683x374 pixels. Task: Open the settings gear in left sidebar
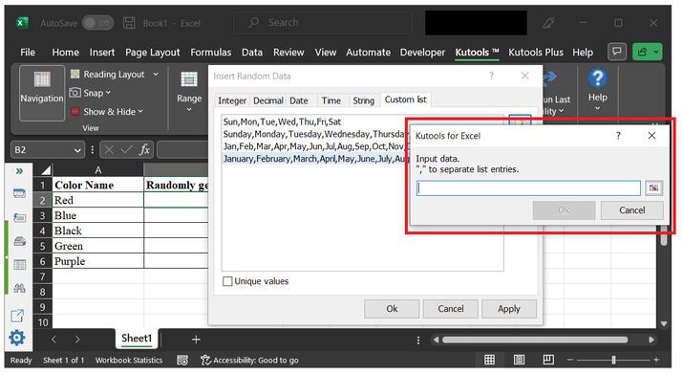point(17,338)
